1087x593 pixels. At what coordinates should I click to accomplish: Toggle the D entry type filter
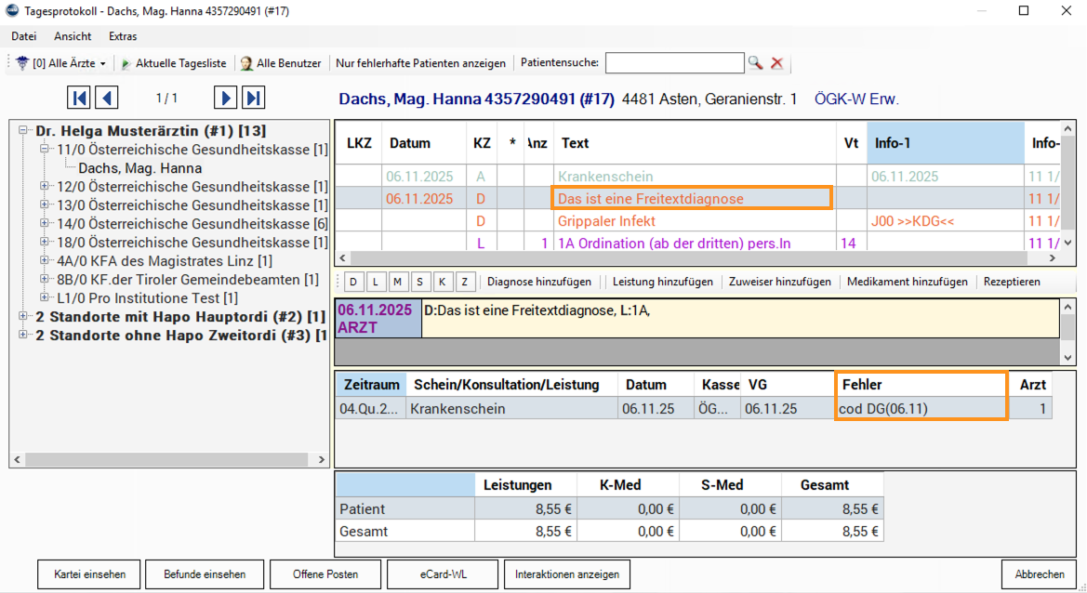click(x=354, y=282)
